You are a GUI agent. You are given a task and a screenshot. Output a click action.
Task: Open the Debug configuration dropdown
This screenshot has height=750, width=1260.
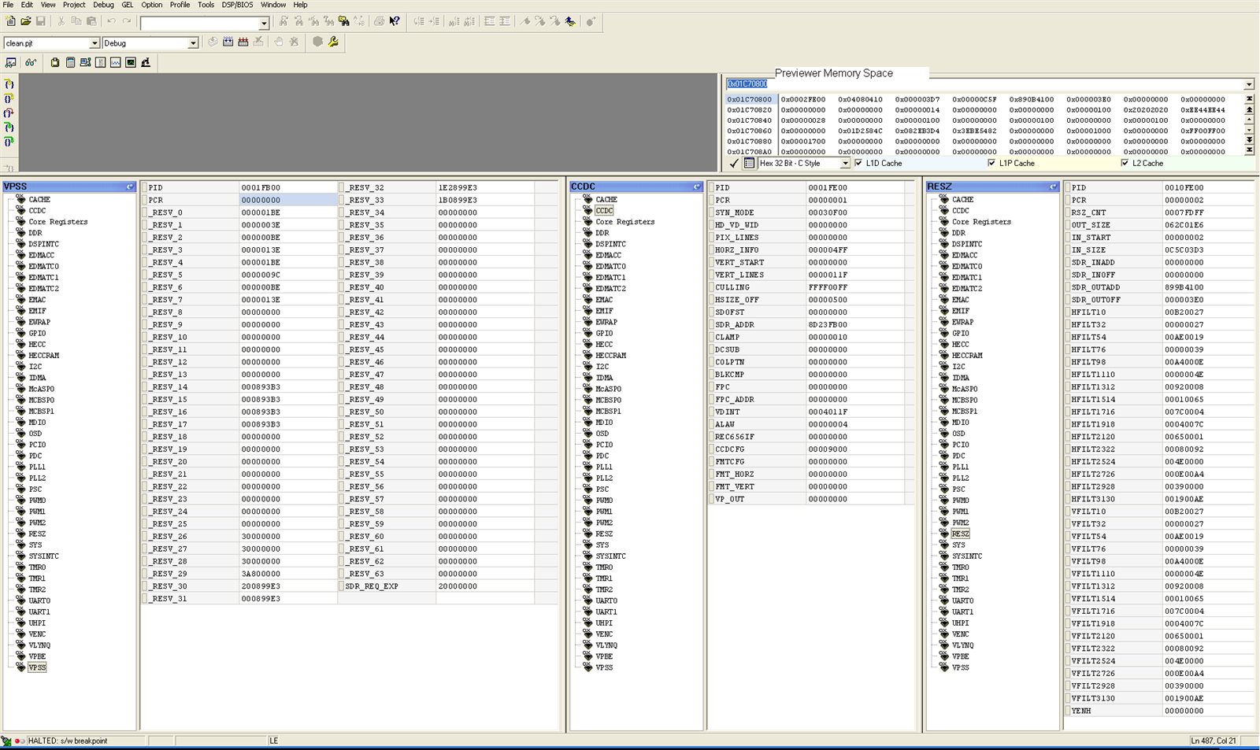(193, 43)
